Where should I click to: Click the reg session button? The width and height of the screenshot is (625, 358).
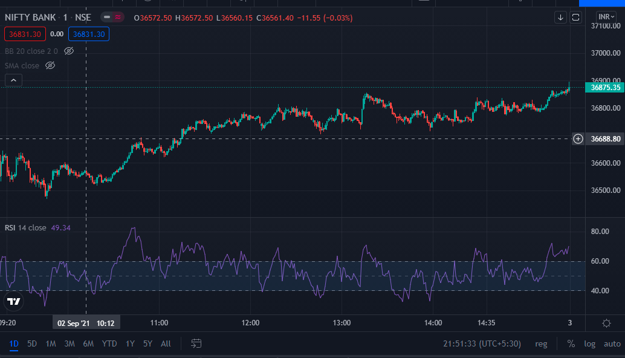point(541,343)
